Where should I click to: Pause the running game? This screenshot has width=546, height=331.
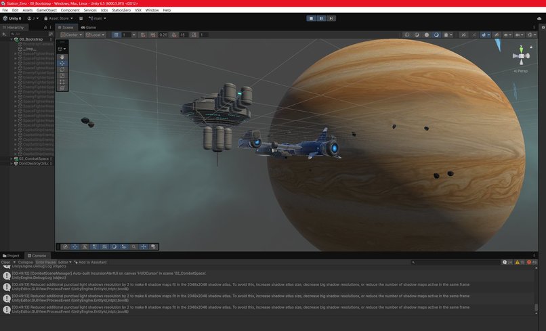tap(321, 18)
